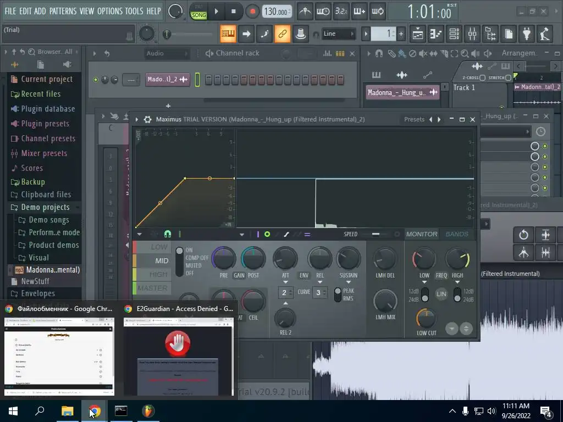Image resolution: width=563 pixels, height=422 pixels.
Task: Click the LIN phase button
Action: 441,294
